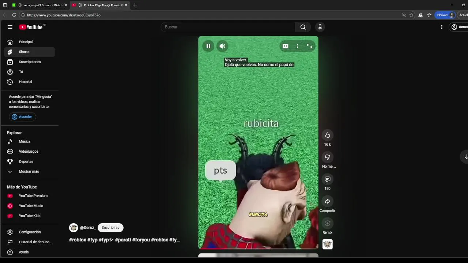This screenshot has height=263, width=468.
Task: Select Shorts in the sidebar
Action: tap(30, 52)
